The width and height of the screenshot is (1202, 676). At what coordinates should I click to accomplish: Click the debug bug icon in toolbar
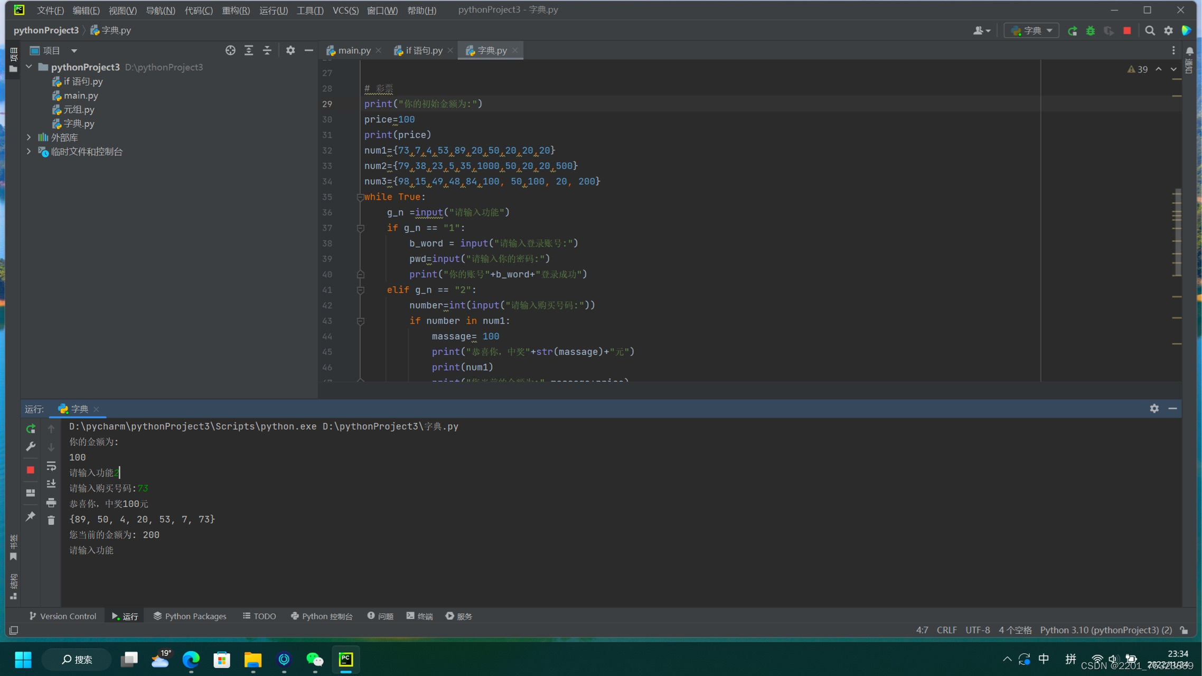tap(1090, 31)
